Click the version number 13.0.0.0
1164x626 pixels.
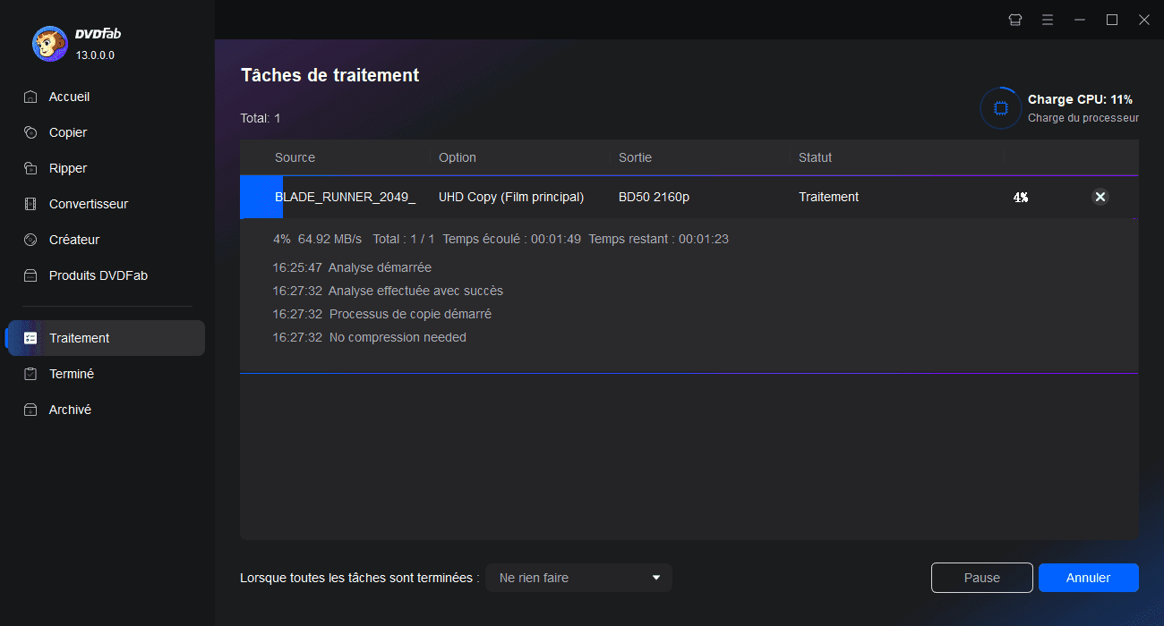[95, 55]
